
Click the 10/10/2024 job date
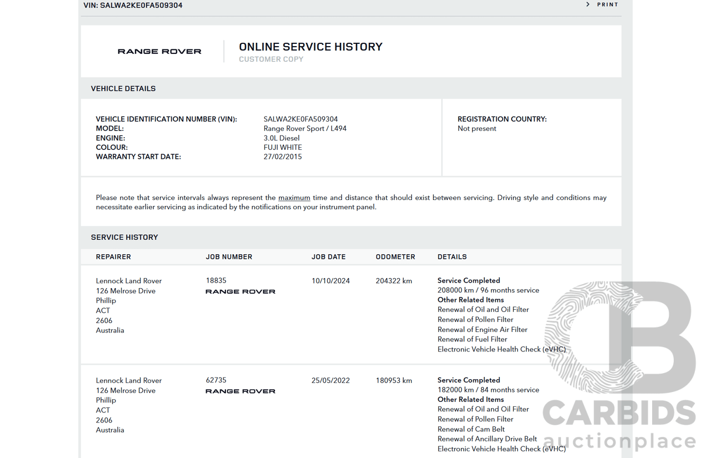coord(331,281)
